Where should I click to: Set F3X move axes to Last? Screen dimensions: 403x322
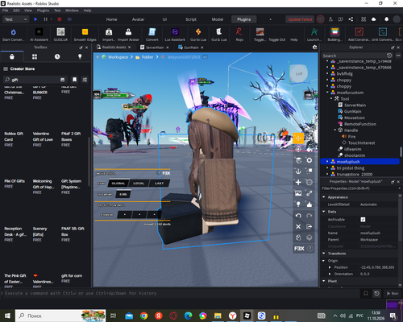tap(159, 184)
